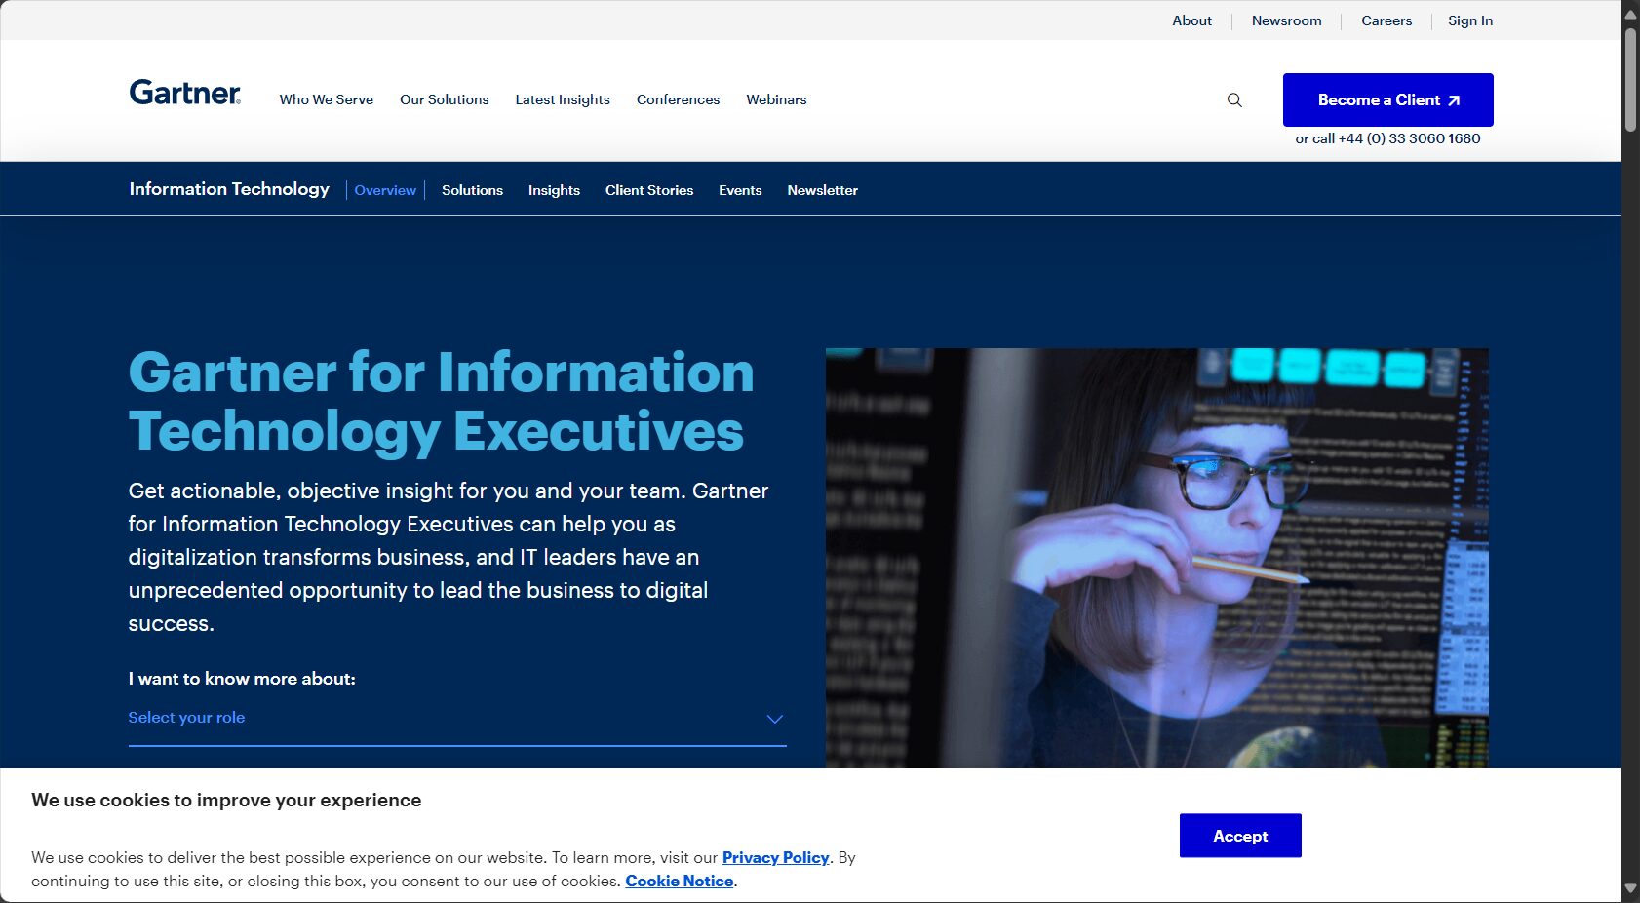Switch to the Solutions tab
This screenshot has width=1640, height=903.
[472, 190]
